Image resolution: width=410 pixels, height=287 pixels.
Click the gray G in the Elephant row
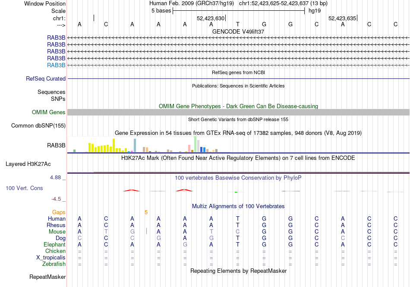(185, 245)
